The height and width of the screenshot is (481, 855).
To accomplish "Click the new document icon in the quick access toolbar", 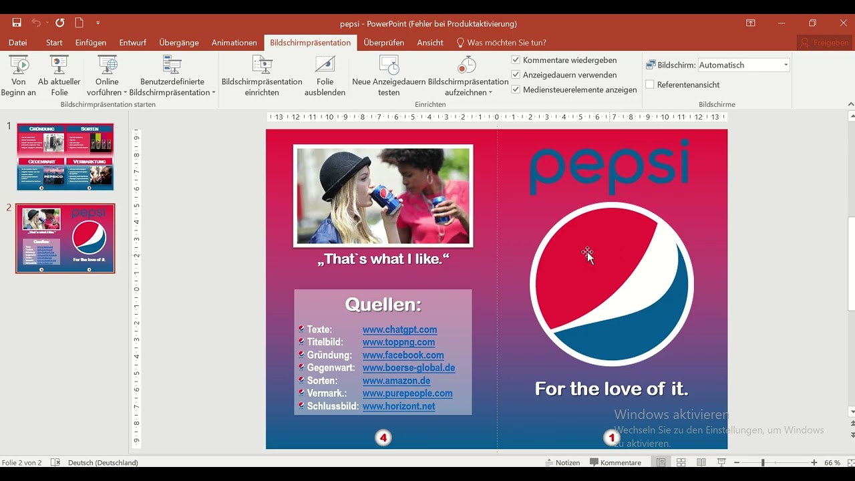I will tap(79, 23).
